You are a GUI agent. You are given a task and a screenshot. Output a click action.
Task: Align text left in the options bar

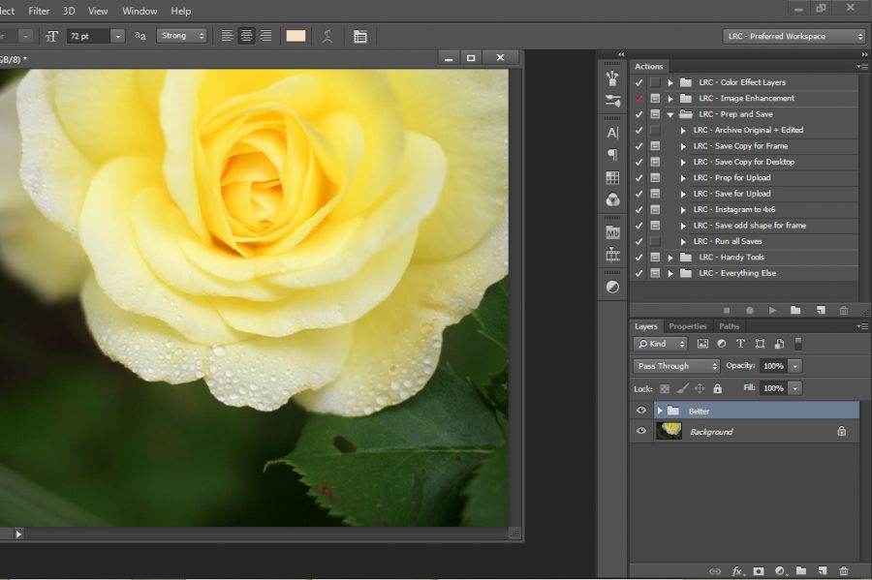pyautogui.click(x=227, y=36)
